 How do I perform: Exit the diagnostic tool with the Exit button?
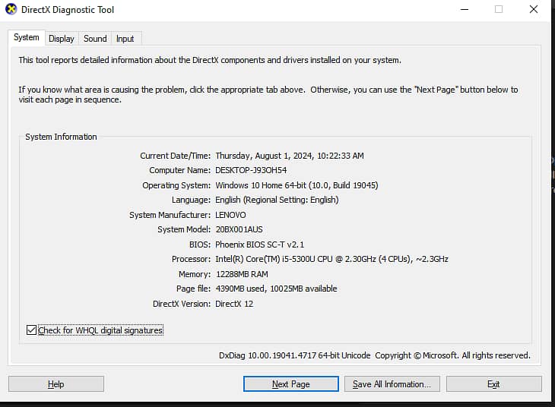[493, 384]
